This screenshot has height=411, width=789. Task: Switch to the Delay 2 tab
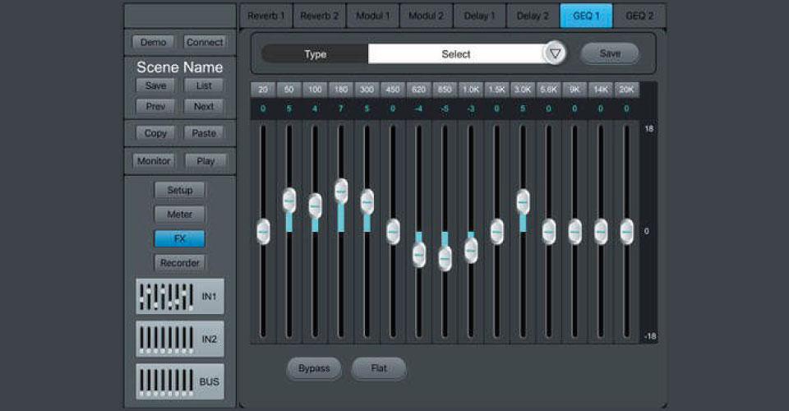pos(533,16)
